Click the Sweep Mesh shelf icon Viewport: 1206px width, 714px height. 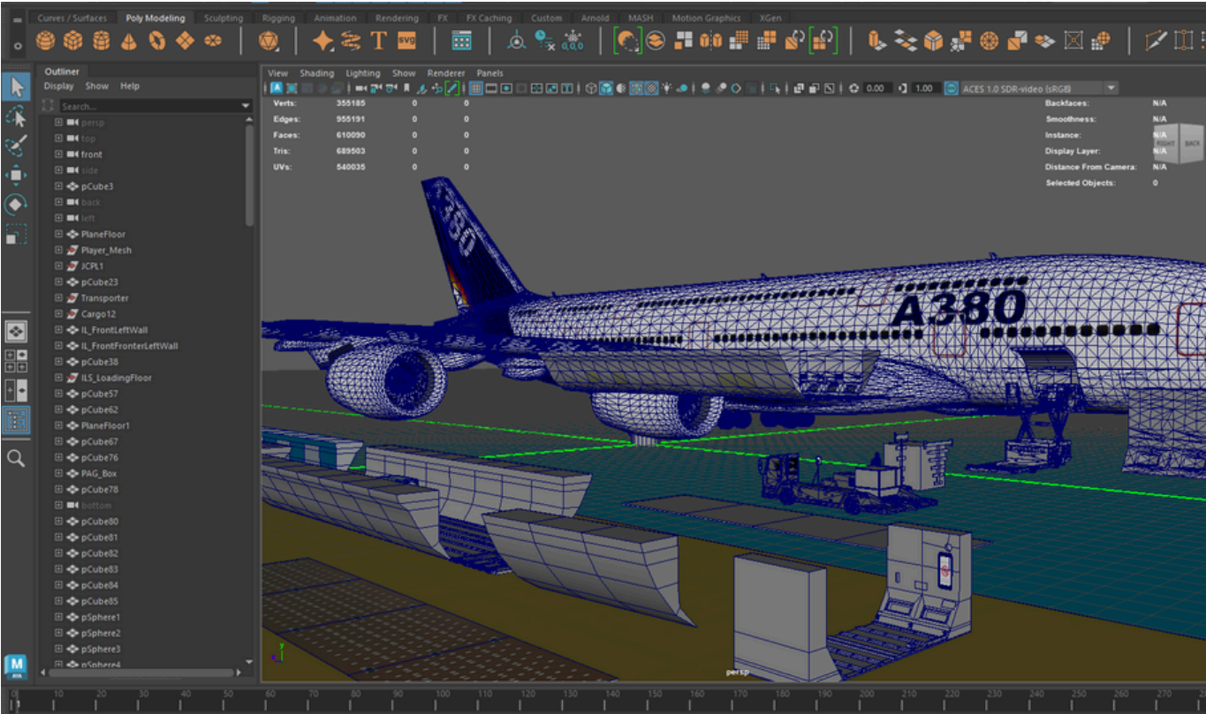(x=351, y=41)
